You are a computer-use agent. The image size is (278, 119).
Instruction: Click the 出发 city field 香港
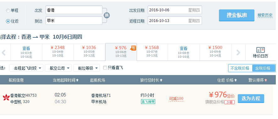[x=74, y=10]
